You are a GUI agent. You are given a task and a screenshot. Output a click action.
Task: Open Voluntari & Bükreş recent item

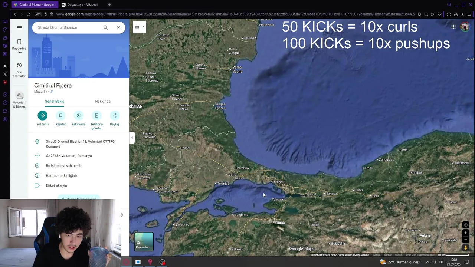(x=19, y=100)
